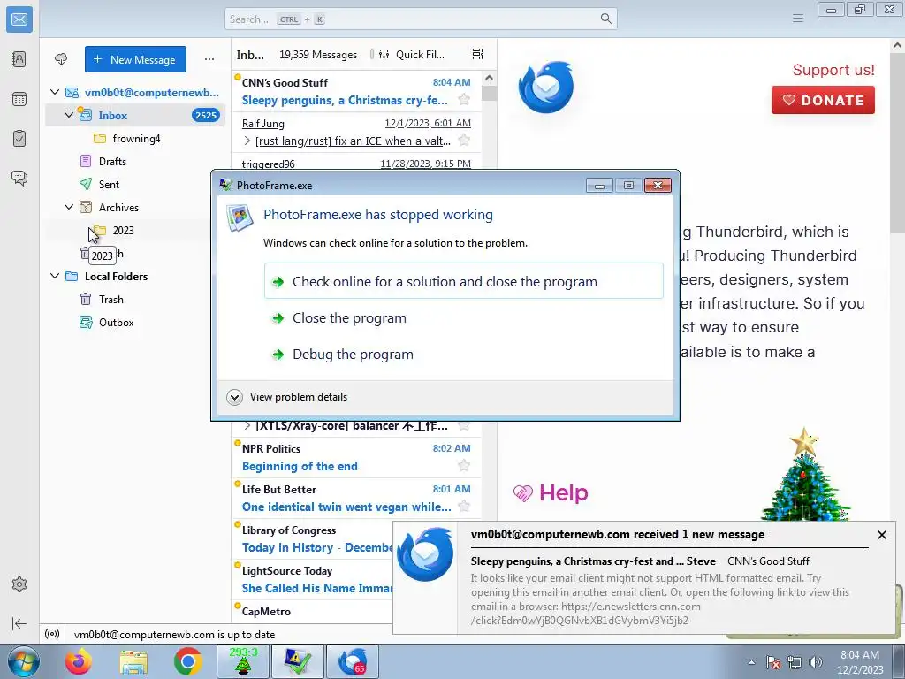Show hidden system tray icons arrow
The image size is (905, 679).
click(751, 662)
